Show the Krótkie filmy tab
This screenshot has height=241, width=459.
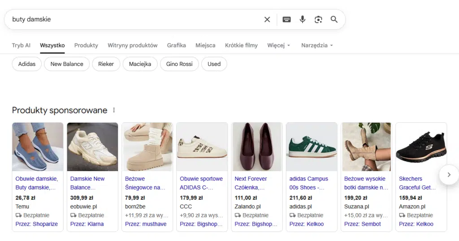[x=242, y=45]
